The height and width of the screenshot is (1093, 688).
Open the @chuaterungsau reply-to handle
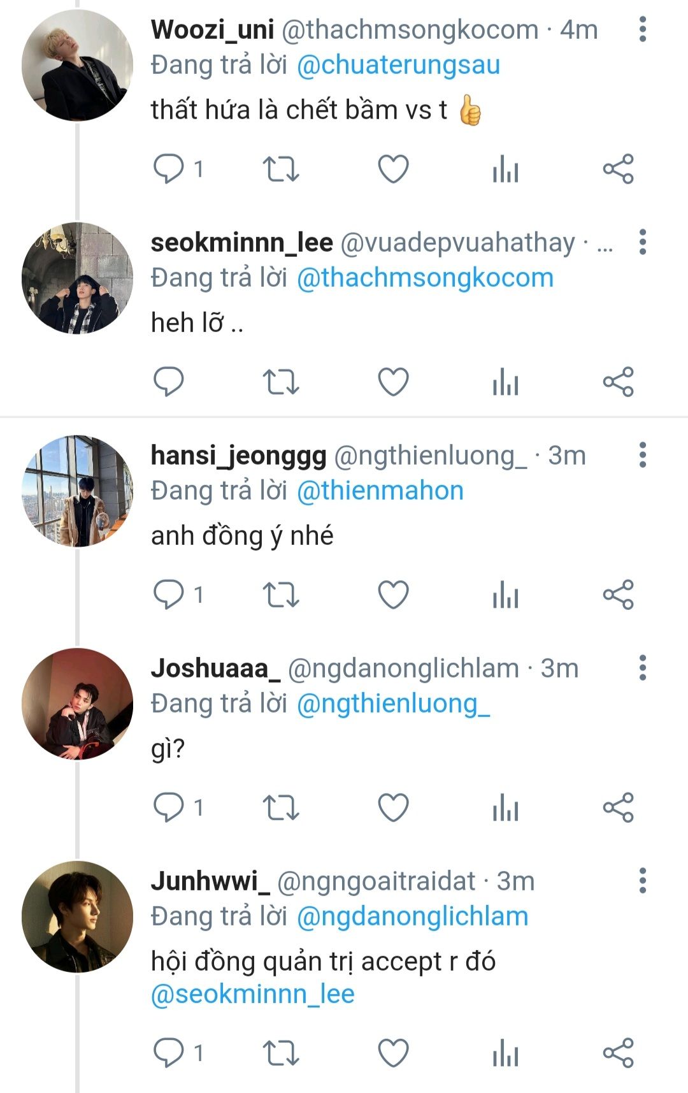(x=398, y=65)
